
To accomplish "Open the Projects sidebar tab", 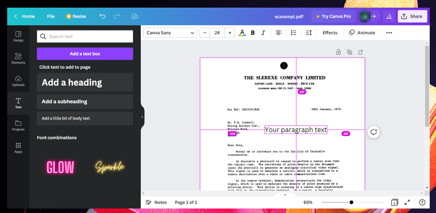I will click(x=18, y=125).
